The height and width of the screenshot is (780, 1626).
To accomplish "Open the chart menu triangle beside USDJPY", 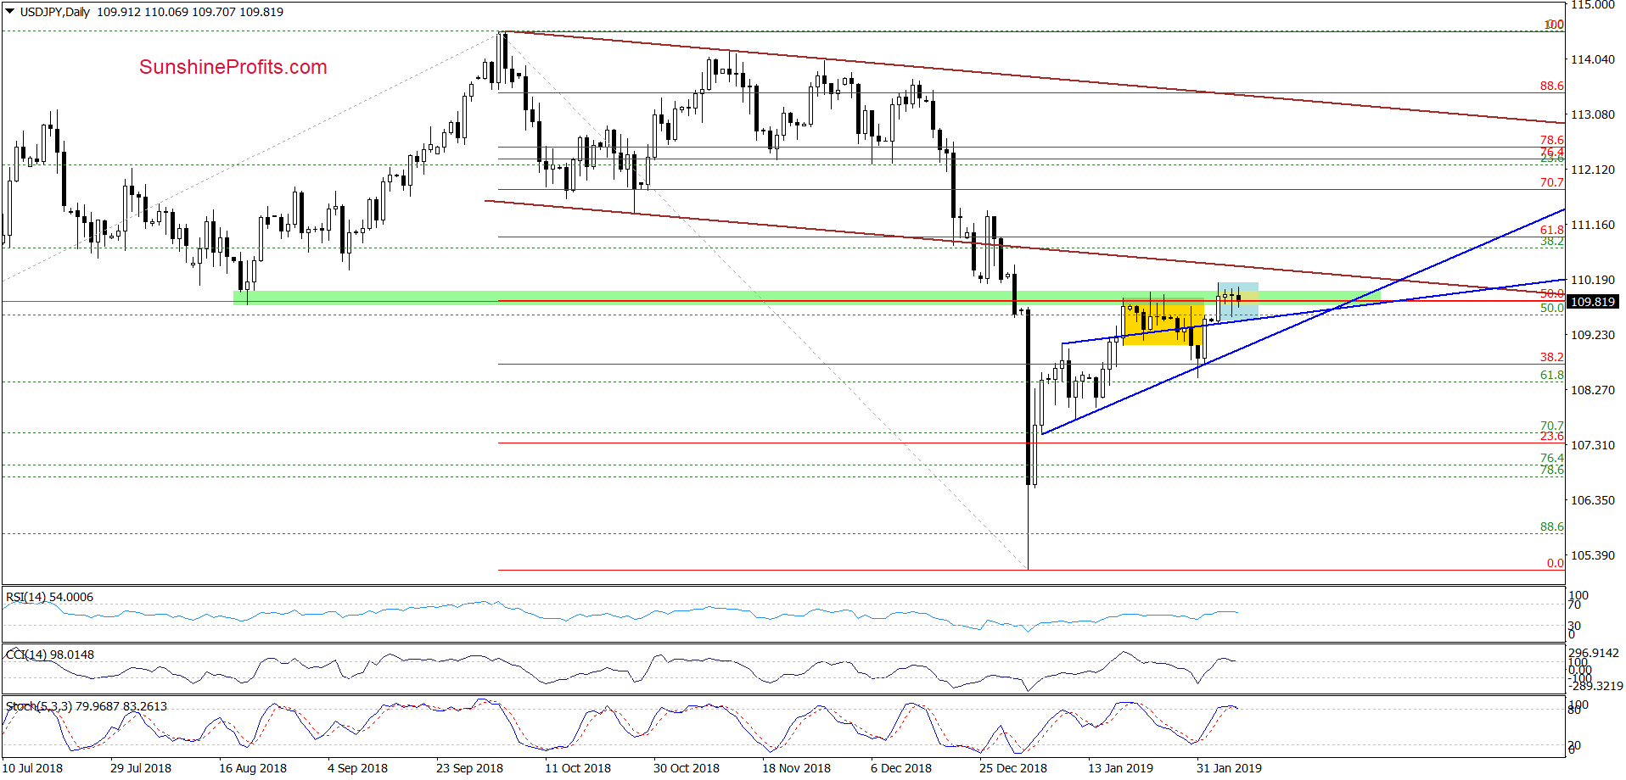I will coord(10,12).
